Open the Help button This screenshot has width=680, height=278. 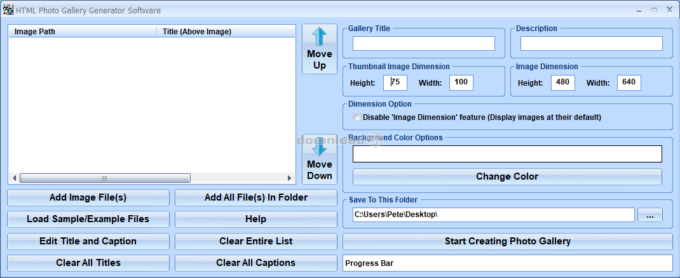point(255,219)
